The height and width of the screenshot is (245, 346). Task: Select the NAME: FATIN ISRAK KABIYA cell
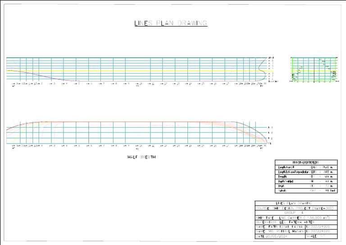(x=280, y=227)
